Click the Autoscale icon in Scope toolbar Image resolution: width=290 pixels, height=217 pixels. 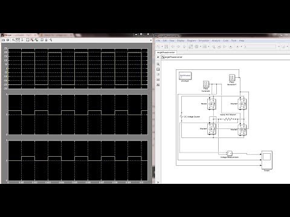click(x=28, y=40)
